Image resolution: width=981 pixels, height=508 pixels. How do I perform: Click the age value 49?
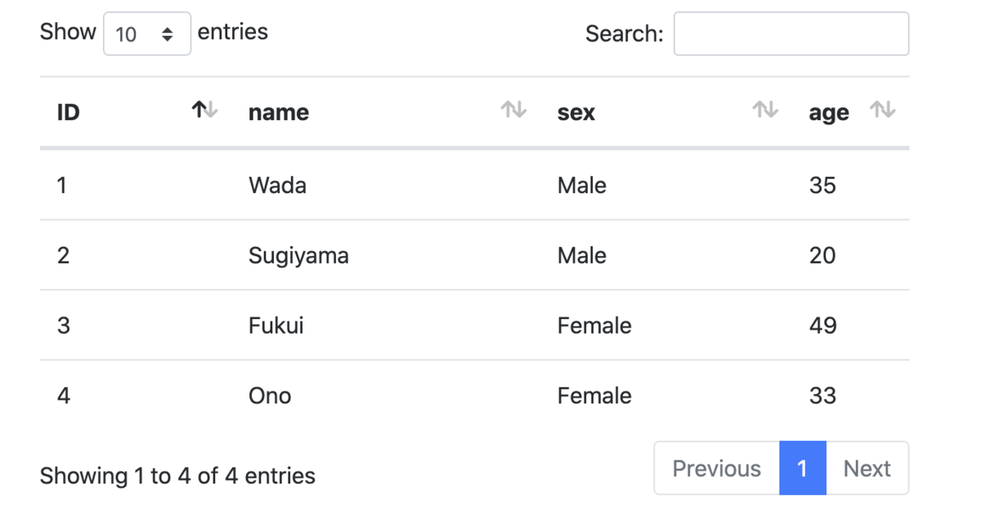[x=822, y=326]
